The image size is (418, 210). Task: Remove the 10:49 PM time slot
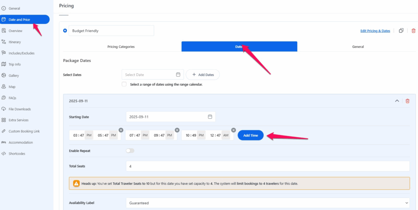(x=233, y=130)
